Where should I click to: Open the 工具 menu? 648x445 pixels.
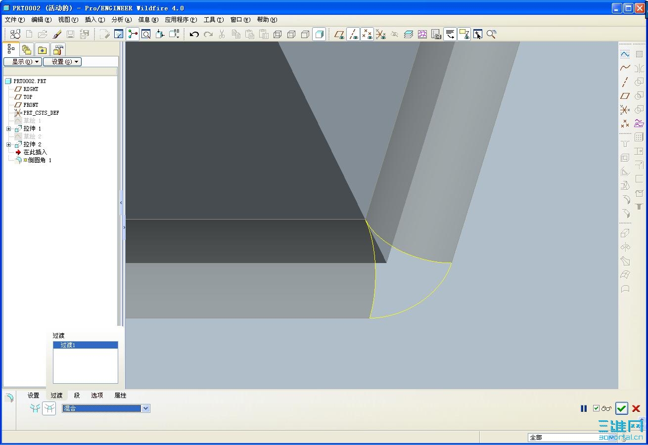pos(214,20)
